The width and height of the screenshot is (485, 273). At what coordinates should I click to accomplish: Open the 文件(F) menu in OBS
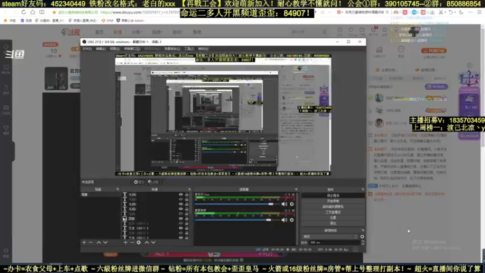[x=87, y=49]
